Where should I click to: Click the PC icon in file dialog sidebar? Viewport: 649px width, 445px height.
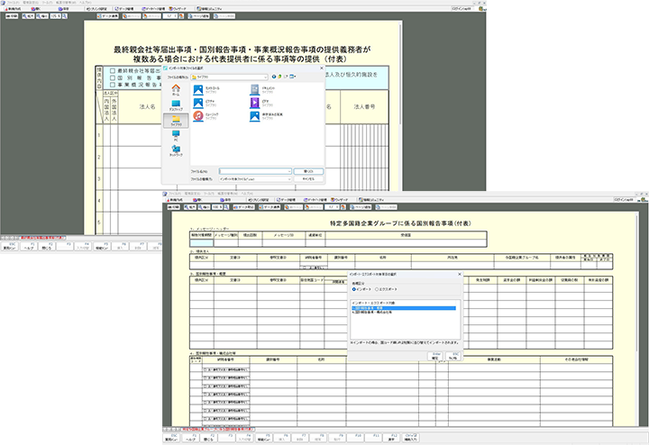[175, 136]
